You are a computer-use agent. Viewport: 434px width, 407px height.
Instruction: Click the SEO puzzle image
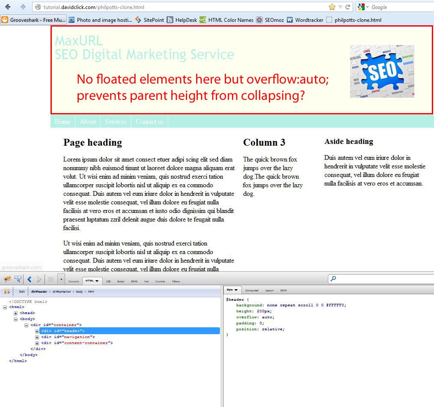pyautogui.click(x=382, y=71)
